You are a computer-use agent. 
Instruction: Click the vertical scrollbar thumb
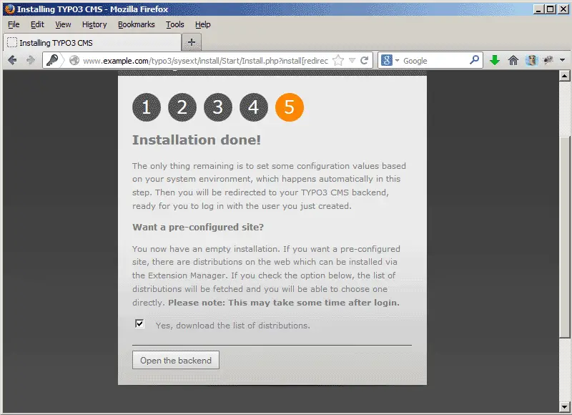564,238
